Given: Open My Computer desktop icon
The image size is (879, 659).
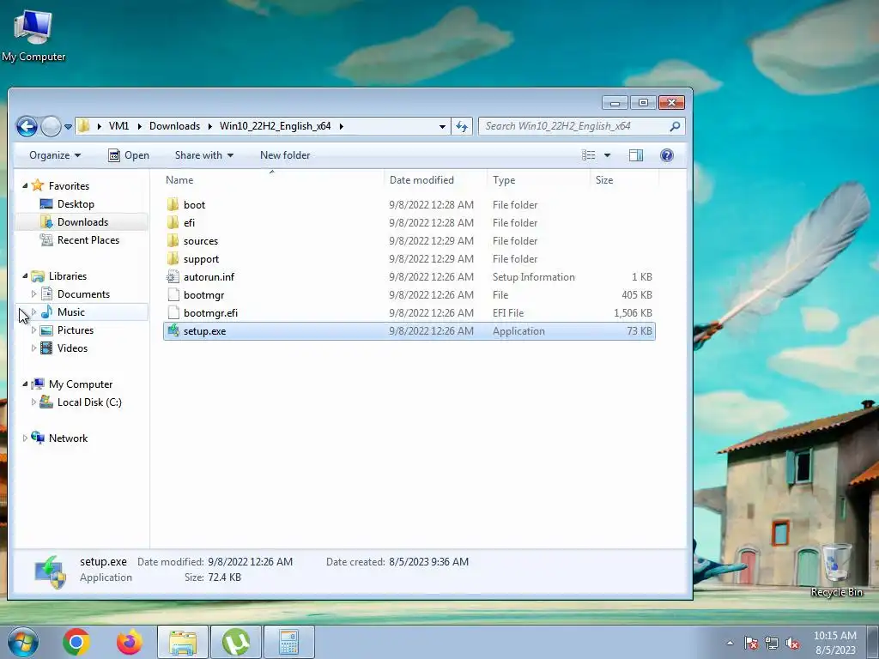Looking at the screenshot, I should pyautogui.click(x=33, y=34).
